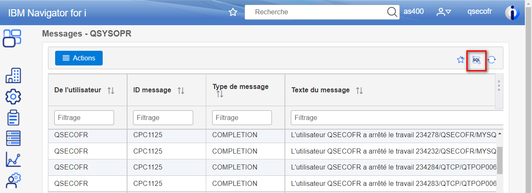Open the SQL query icon
Viewport: 532px width, 193px height.
pyautogui.click(x=476, y=60)
